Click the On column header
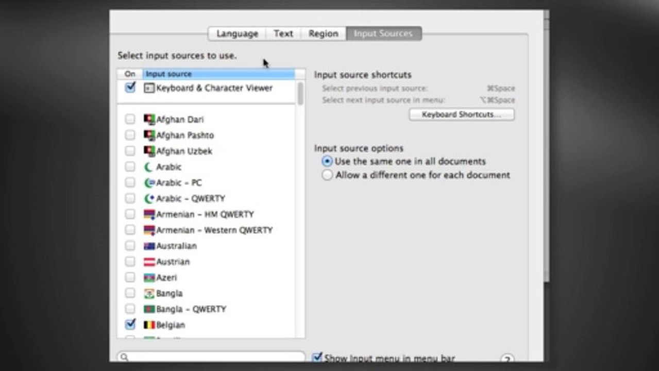This screenshot has height=371, width=659. point(130,74)
